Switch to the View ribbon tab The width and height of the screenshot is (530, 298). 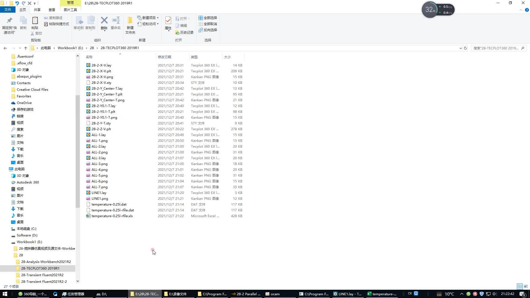(52, 10)
